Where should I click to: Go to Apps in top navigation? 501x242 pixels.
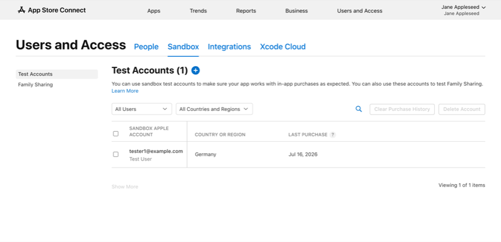(154, 11)
